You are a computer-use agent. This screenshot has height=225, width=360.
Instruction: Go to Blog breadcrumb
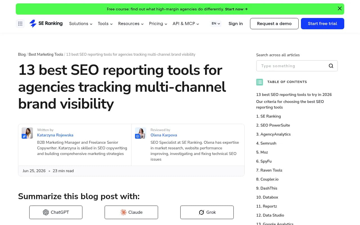click(22, 55)
